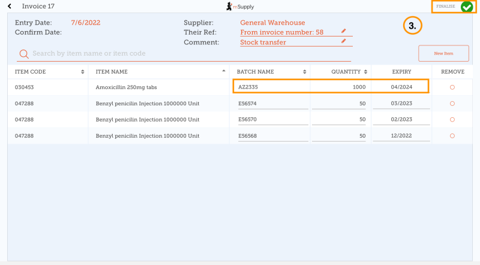Edit expiry field showing 03/2023
The width and height of the screenshot is (480, 265).
(x=401, y=103)
